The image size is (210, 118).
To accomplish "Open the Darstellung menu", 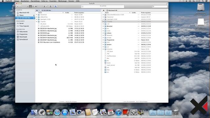I will coord(35,1).
